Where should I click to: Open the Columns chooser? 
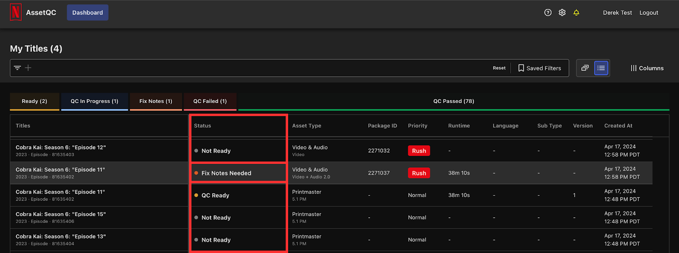(647, 68)
